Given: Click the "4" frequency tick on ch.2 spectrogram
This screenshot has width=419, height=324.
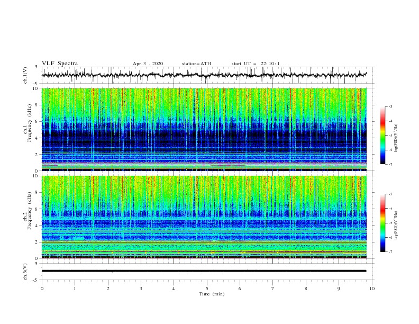Looking at the screenshot, I should [37, 226].
